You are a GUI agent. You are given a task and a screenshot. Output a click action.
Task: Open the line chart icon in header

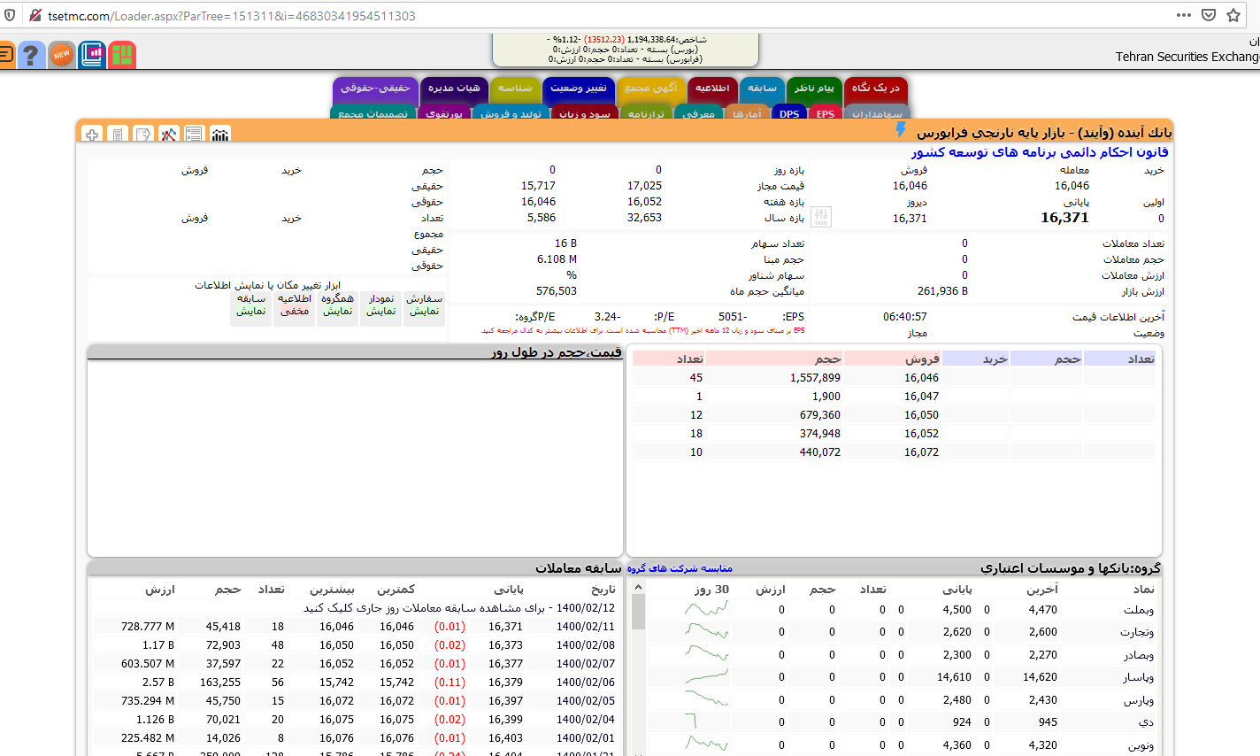coord(168,134)
